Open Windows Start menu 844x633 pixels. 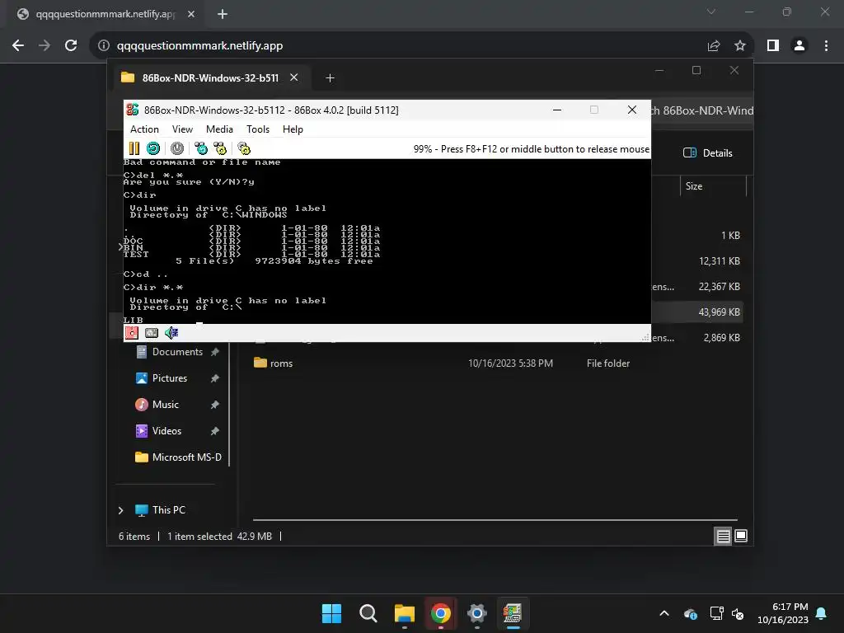click(x=331, y=613)
